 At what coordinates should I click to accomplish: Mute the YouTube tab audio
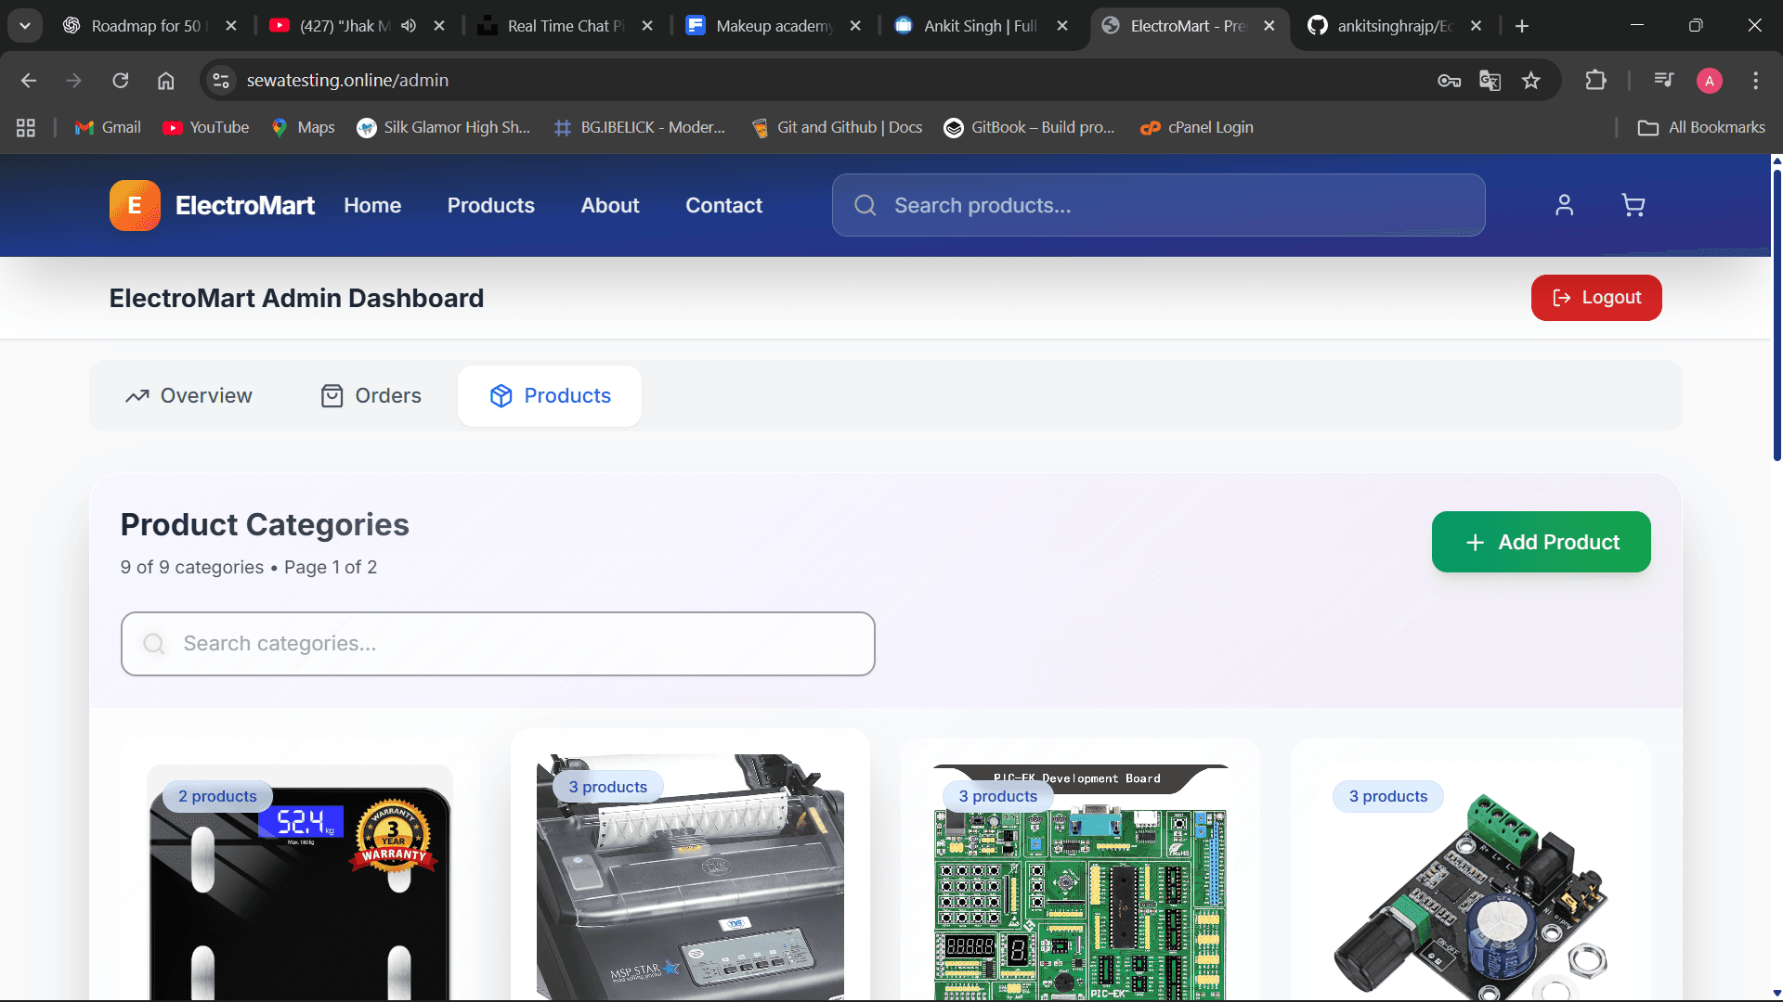[x=409, y=26]
